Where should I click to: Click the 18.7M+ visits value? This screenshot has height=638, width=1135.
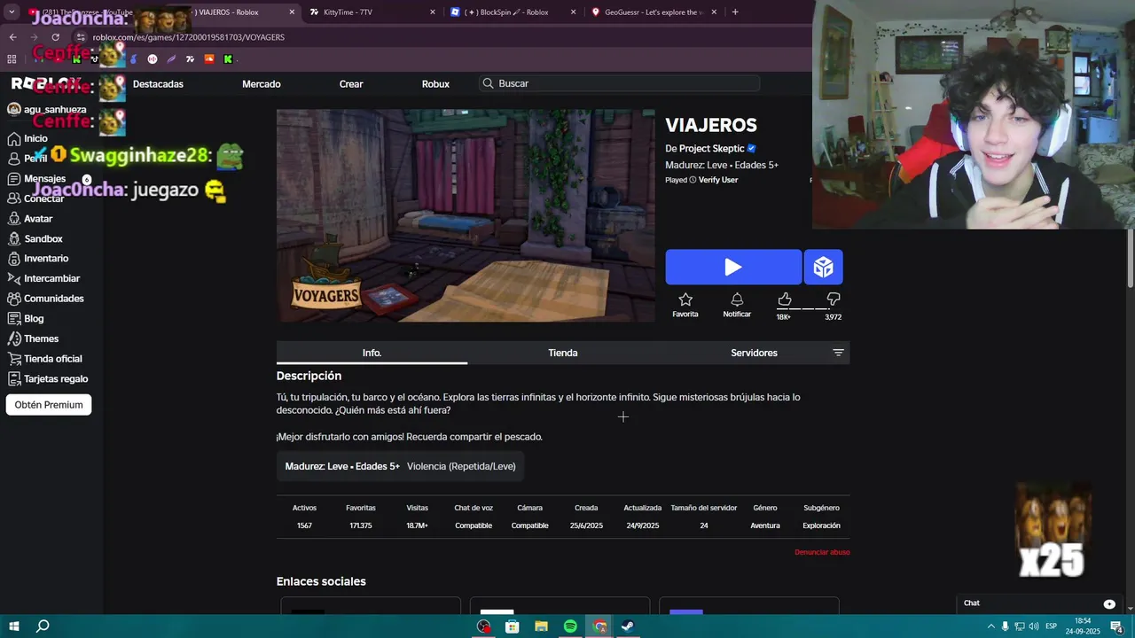(x=417, y=525)
